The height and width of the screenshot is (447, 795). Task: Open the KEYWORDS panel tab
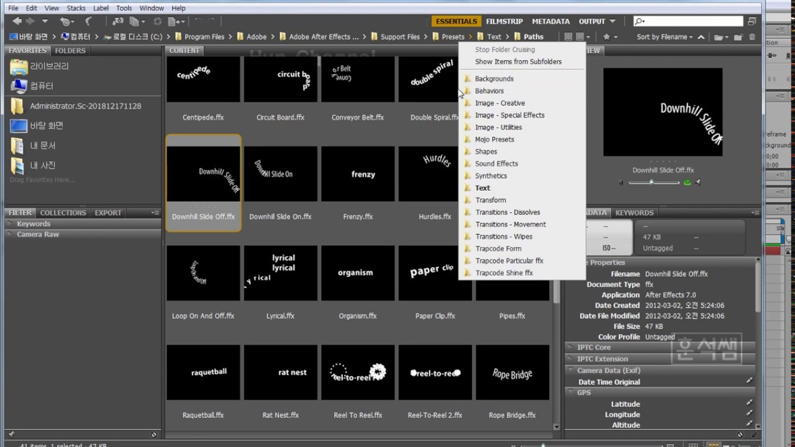634,212
